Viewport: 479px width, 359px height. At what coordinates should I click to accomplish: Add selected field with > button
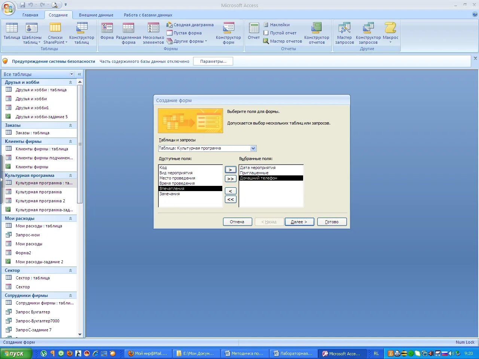coord(231,170)
